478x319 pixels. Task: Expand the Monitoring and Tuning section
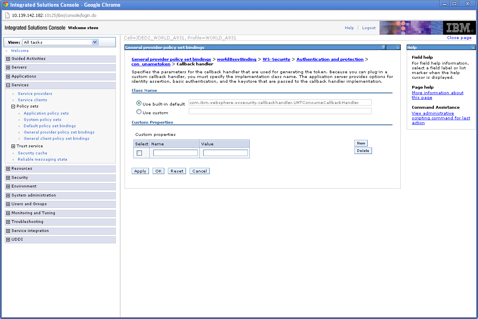[8, 213]
